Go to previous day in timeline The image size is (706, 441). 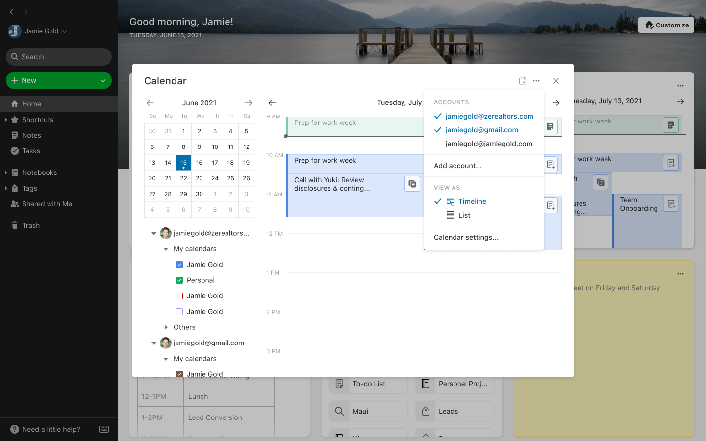pos(272,103)
